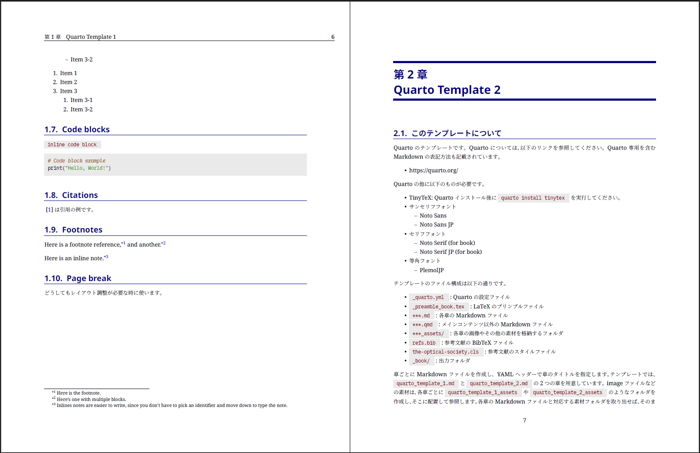700x453 pixels.
Task: Click the 'print("Hello, World!")' code line
Action: [79, 168]
